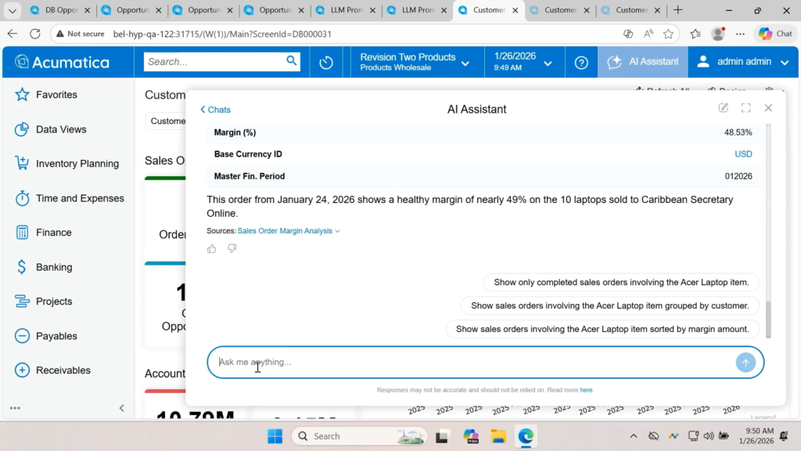801x451 pixels.
Task: Click the search magnifier icon
Action: point(292,61)
